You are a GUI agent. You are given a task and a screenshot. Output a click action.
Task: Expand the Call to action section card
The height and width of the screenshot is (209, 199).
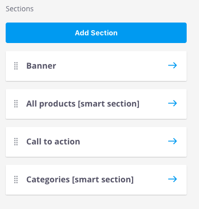coord(96,142)
